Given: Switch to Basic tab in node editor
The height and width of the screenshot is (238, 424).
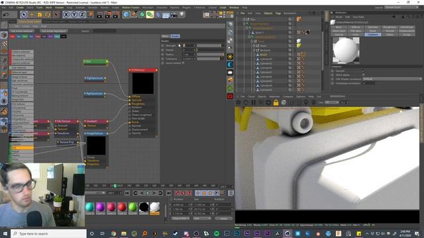Looking at the screenshot, I should point(165,36).
